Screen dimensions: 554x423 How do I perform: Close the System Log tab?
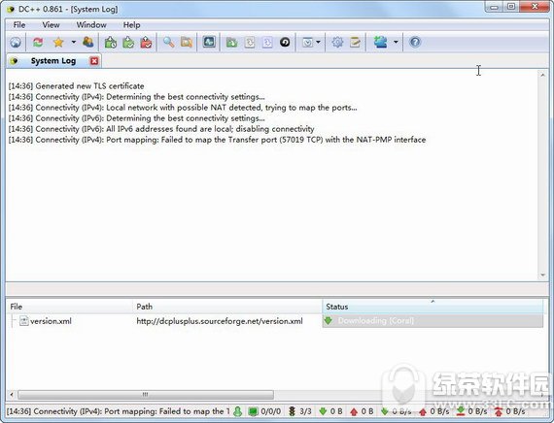point(94,61)
